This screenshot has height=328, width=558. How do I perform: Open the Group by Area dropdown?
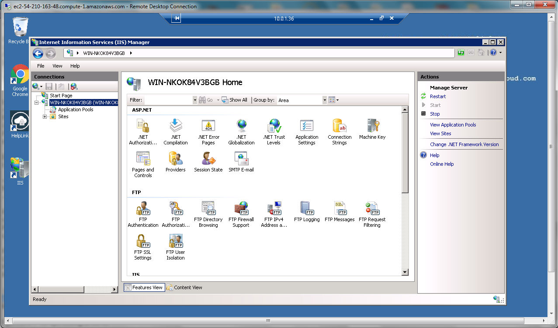coord(324,100)
